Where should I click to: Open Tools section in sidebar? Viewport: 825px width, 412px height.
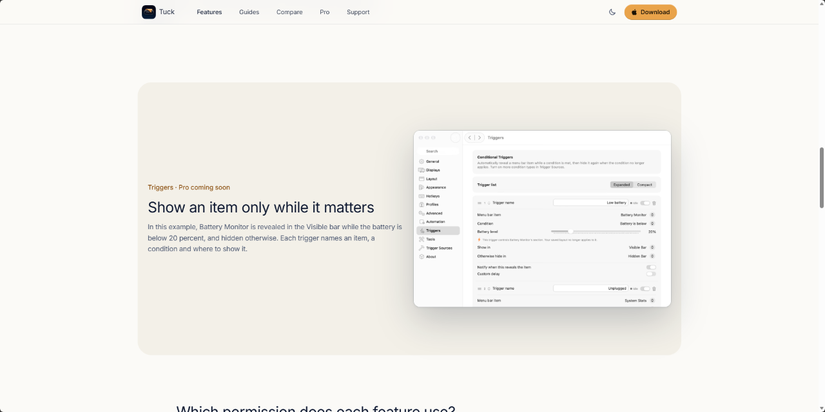point(427,239)
